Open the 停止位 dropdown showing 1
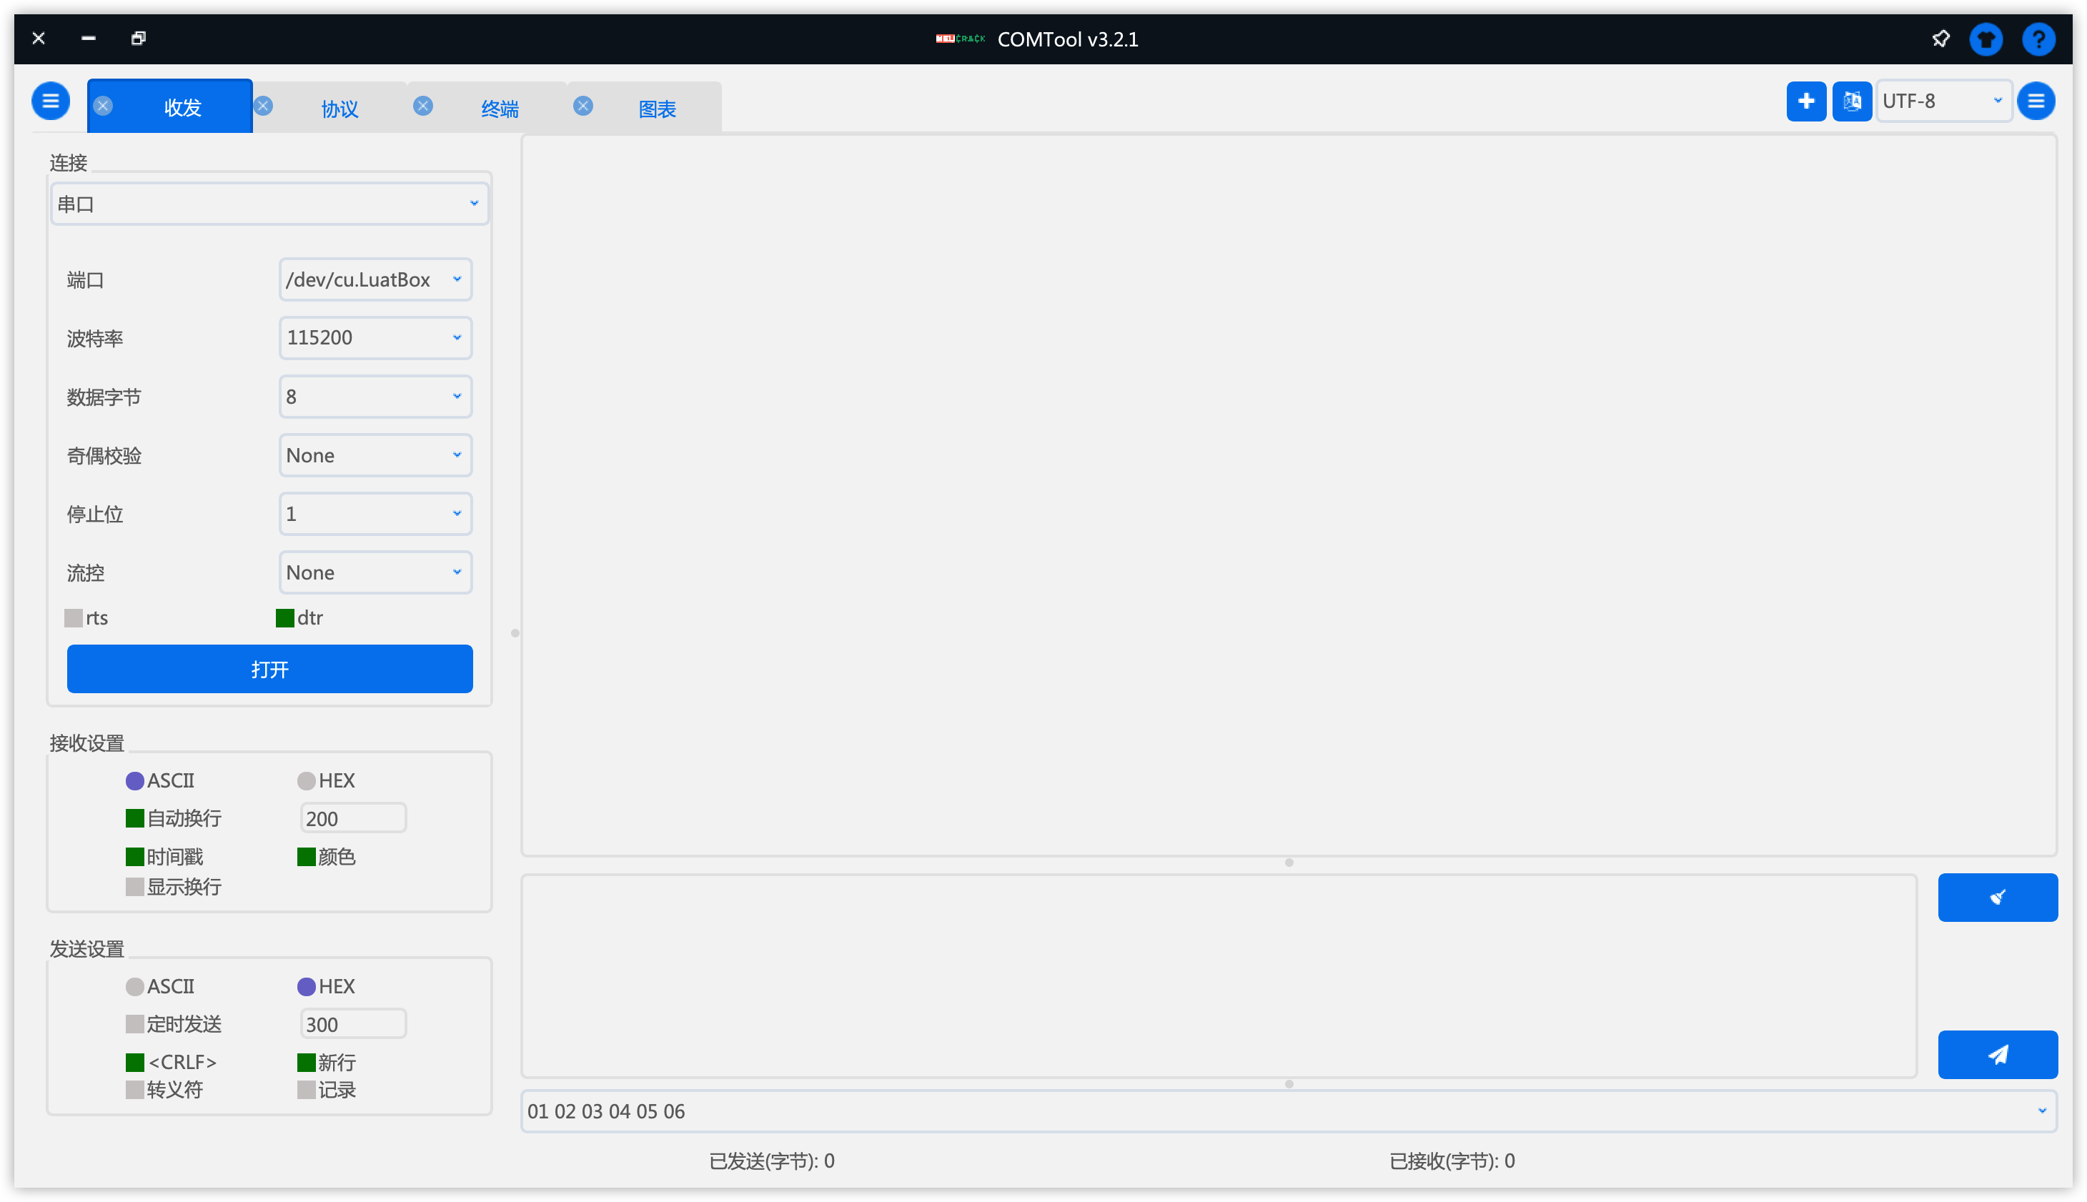 click(376, 514)
